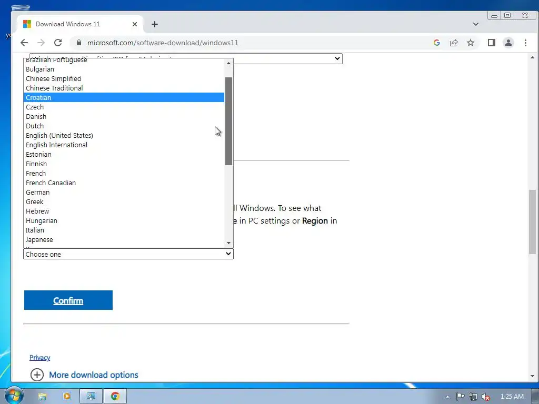Viewport: 539px width, 404px height.
Task: Launch Windows Media Player from taskbar
Action: (67, 397)
